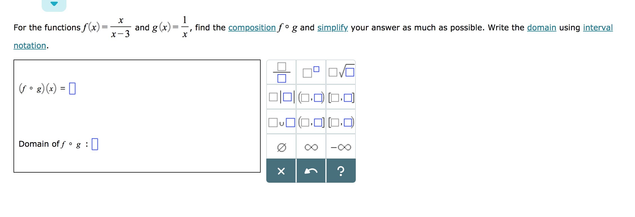Open the simplify definition link
Screen dimensions: 635x217
pos(332,28)
